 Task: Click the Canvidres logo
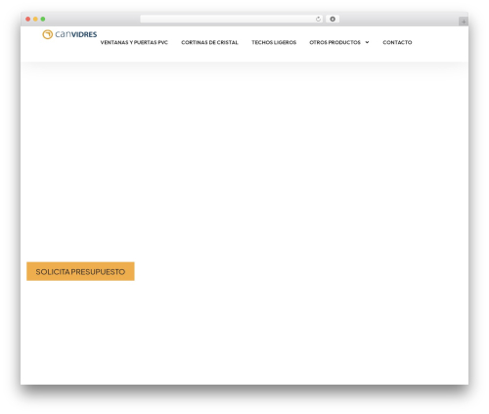tap(69, 34)
